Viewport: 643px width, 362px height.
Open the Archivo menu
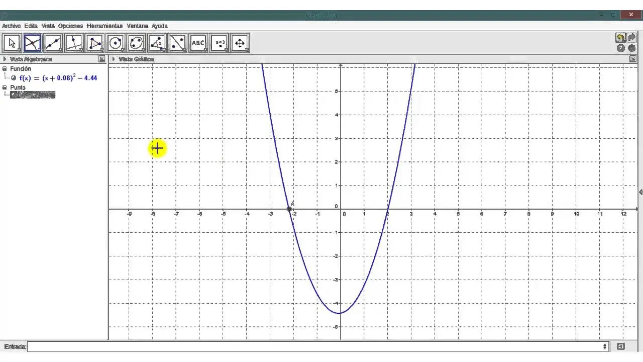pos(11,26)
